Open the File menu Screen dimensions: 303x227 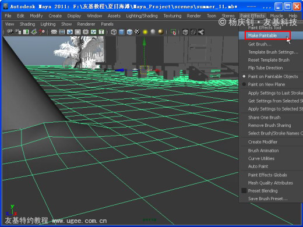click(8, 16)
